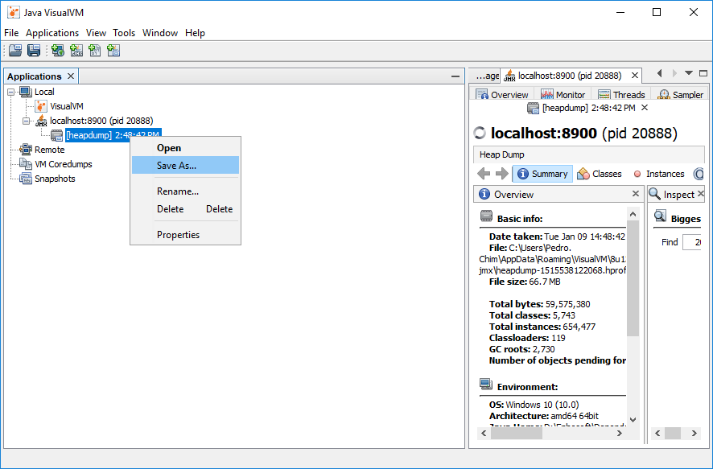713x469 pixels.
Task: Click the VM Coredumps icon in the tree
Action: tap(26, 164)
